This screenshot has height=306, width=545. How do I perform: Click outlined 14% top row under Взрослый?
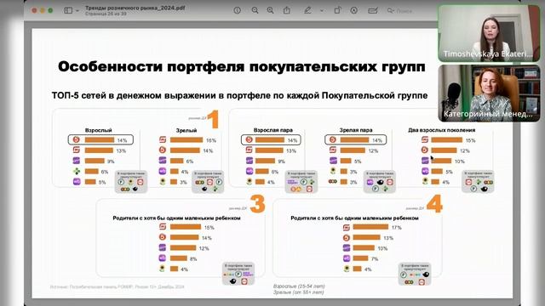click(100, 139)
